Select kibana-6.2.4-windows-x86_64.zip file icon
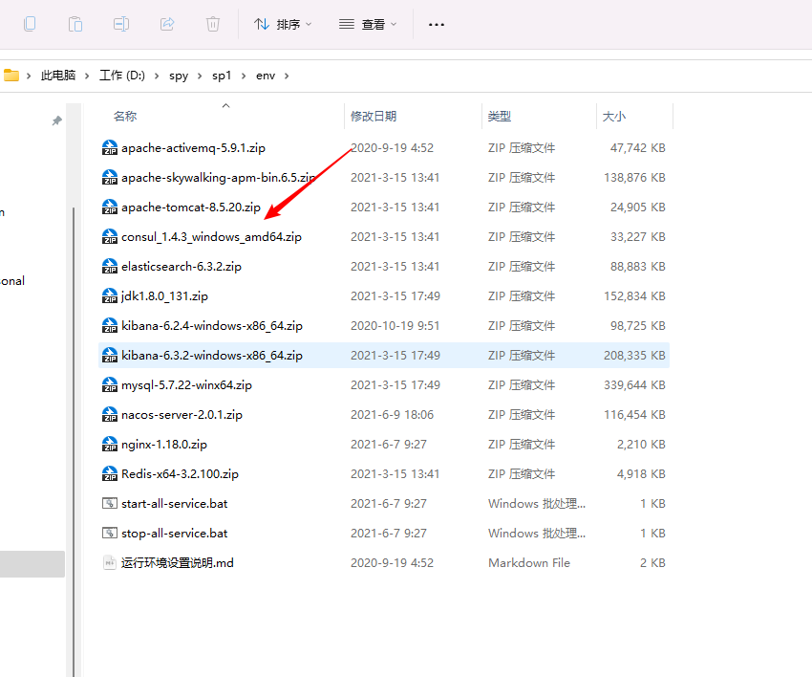The height and width of the screenshot is (677, 812). click(x=110, y=325)
